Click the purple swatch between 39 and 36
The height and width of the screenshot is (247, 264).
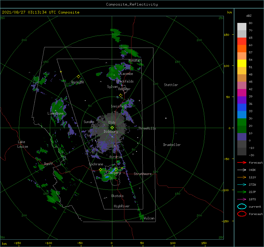click(x=242, y=100)
